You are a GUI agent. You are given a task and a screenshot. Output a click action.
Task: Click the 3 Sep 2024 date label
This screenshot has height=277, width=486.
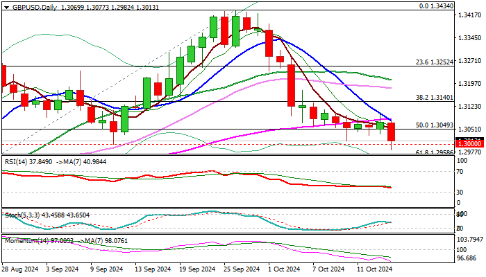pos(62,269)
